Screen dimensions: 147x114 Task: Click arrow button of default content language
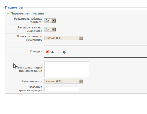[81, 38]
